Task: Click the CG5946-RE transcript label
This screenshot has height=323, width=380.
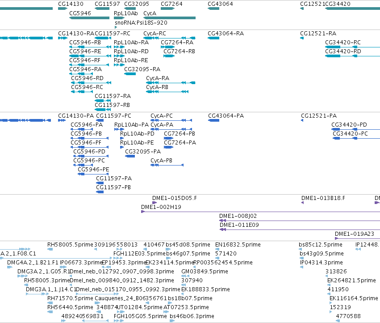Action: [x=85, y=51]
